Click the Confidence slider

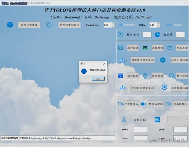(x=127, y=25)
